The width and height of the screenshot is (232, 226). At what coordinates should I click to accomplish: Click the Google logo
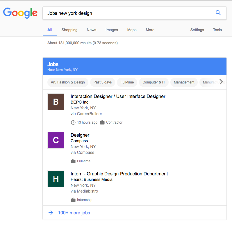coord(20,13)
